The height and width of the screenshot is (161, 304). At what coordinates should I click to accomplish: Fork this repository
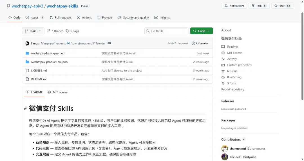pyautogui.click(x=259, y=6)
